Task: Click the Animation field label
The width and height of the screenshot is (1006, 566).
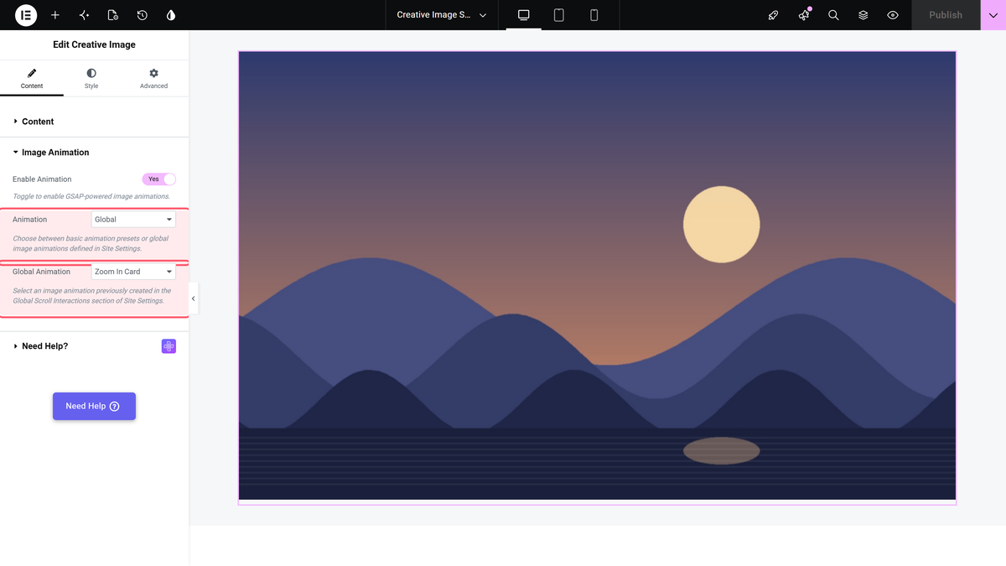Action: click(29, 220)
